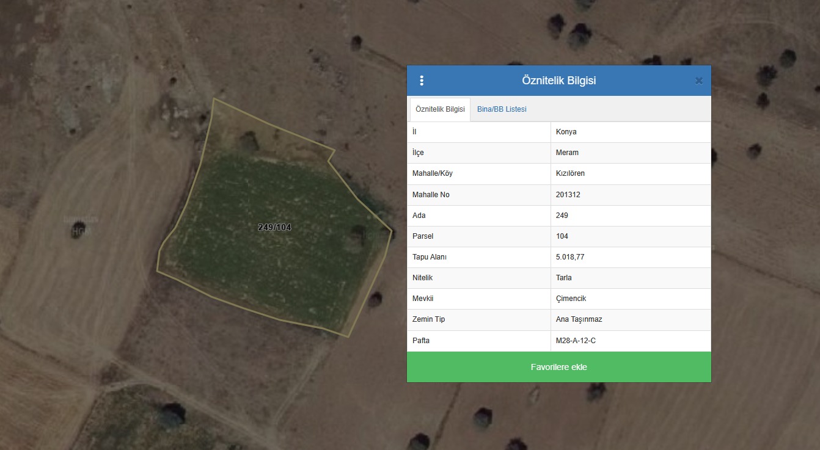Click the Konya province value
This screenshot has width=820, height=450.
click(x=566, y=132)
